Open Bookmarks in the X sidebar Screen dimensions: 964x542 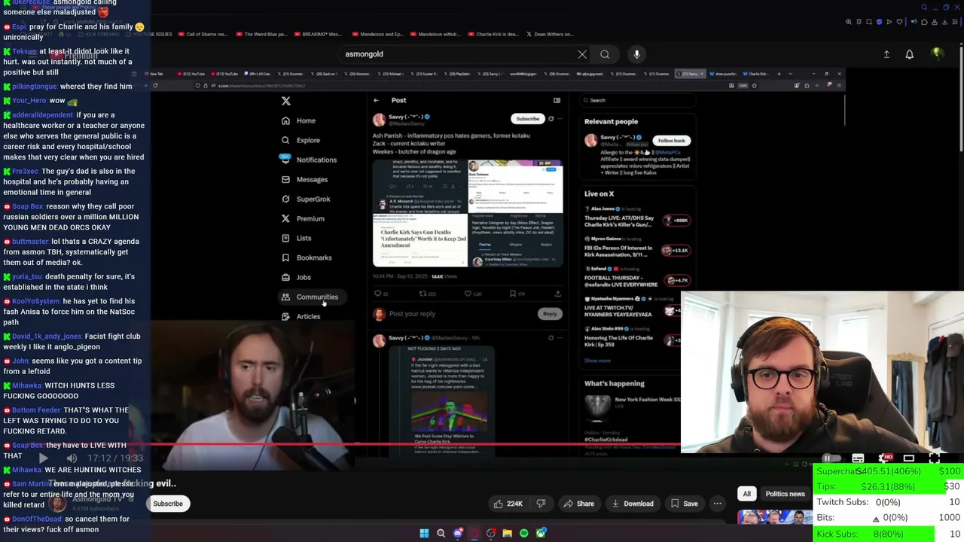click(306, 257)
